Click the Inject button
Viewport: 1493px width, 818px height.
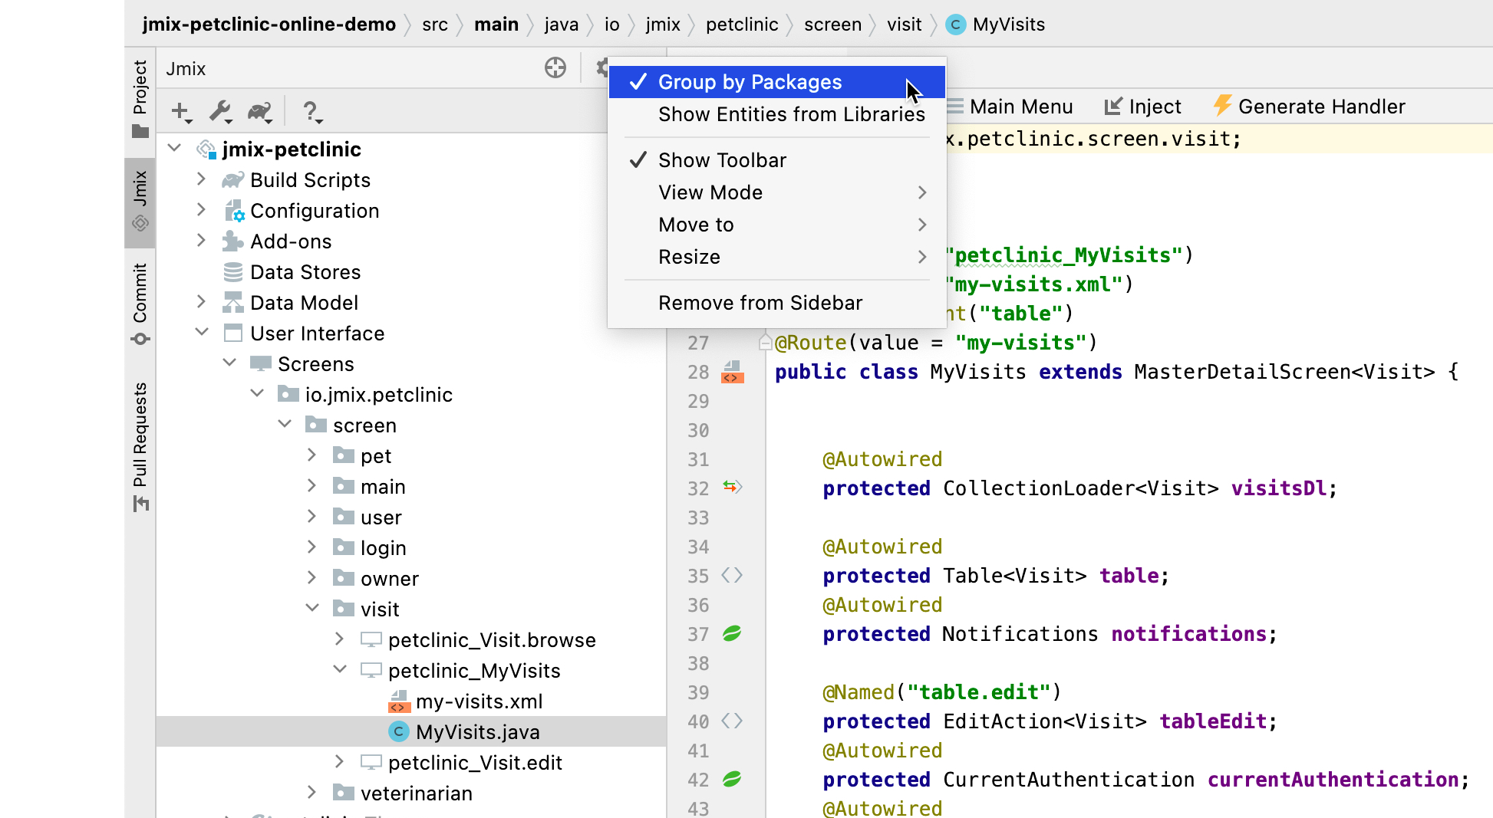click(1142, 107)
